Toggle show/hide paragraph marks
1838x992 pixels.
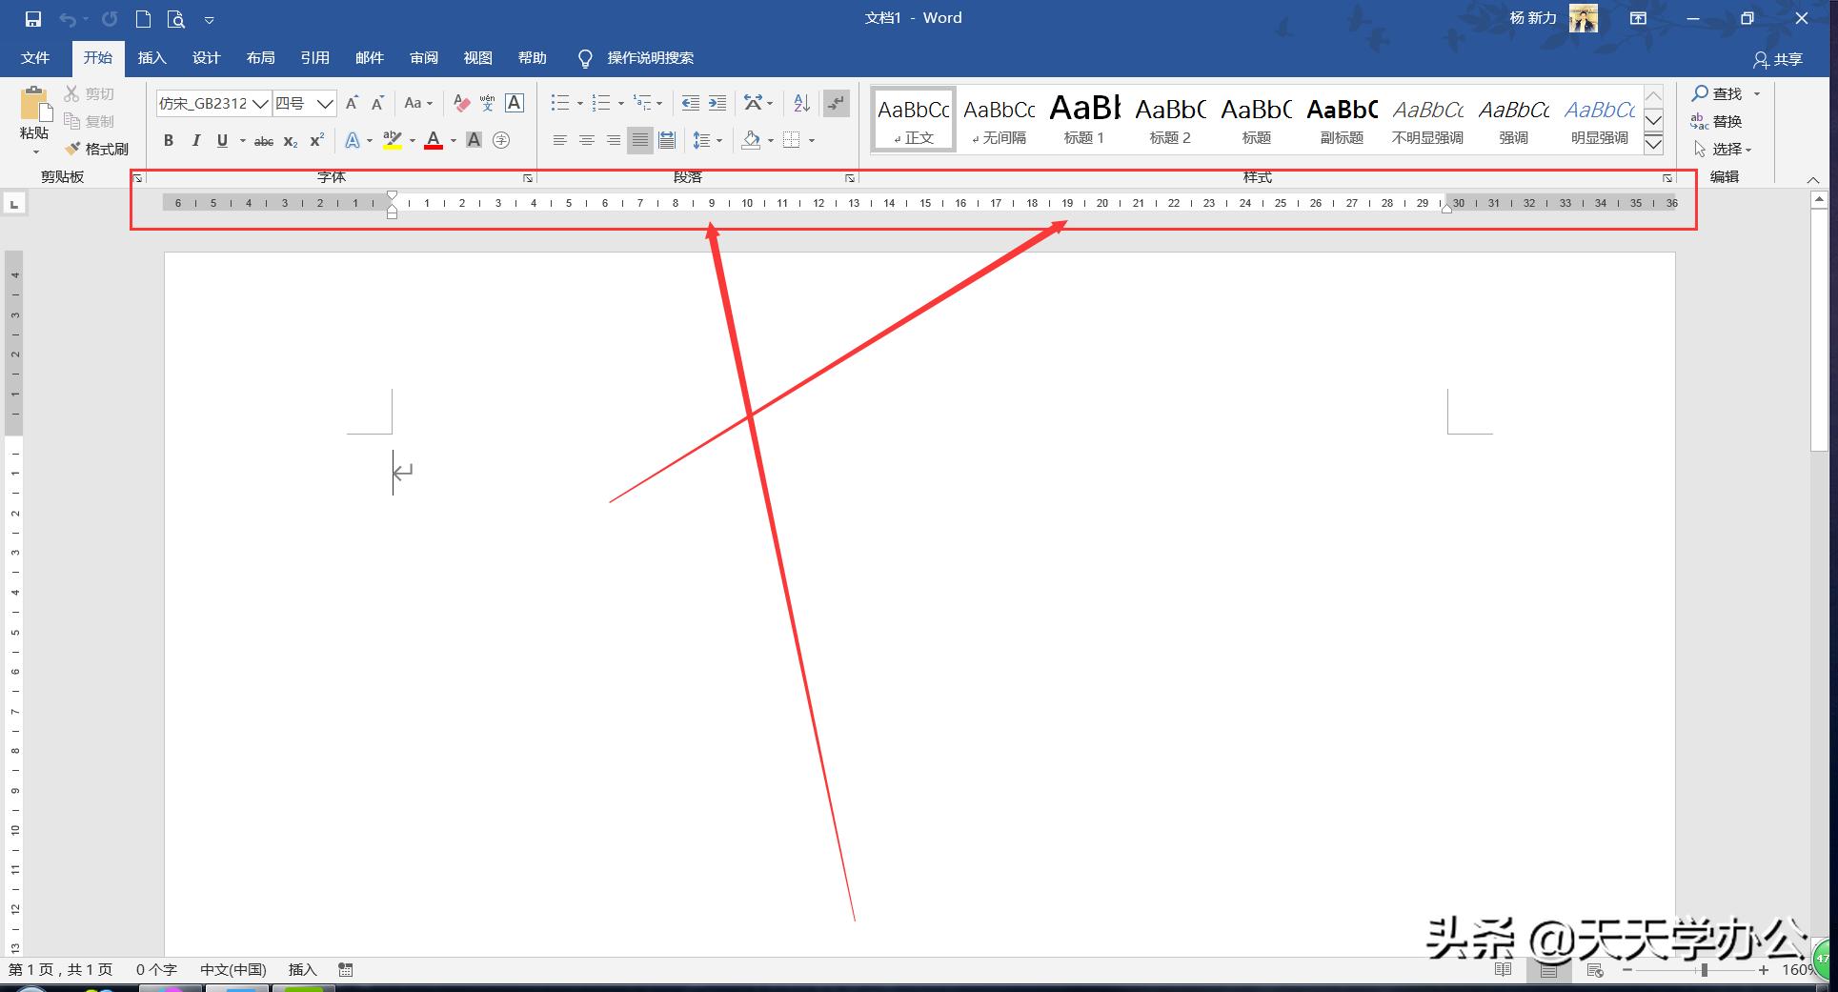pyautogui.click(x=836, y=103)
